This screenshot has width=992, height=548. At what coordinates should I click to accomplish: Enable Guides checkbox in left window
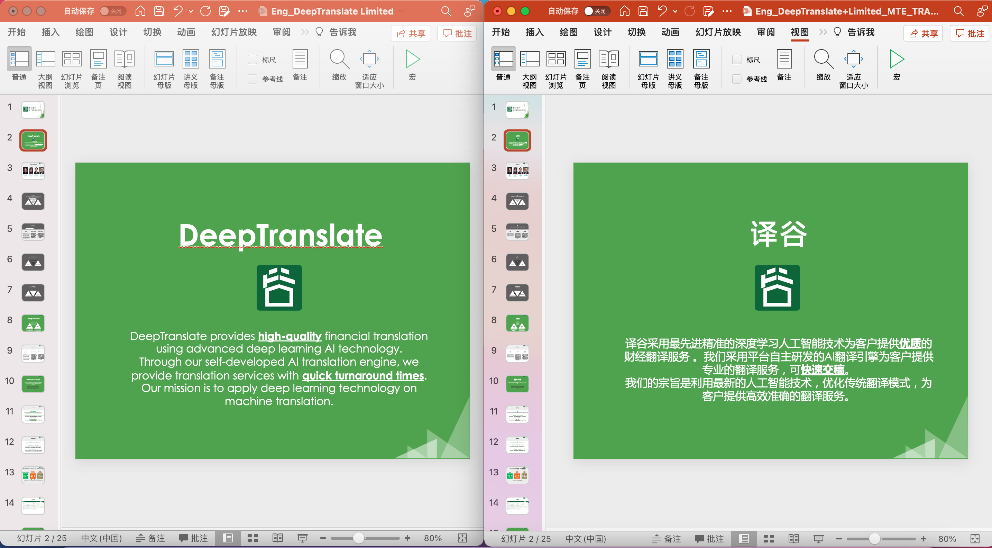[252, 79]
